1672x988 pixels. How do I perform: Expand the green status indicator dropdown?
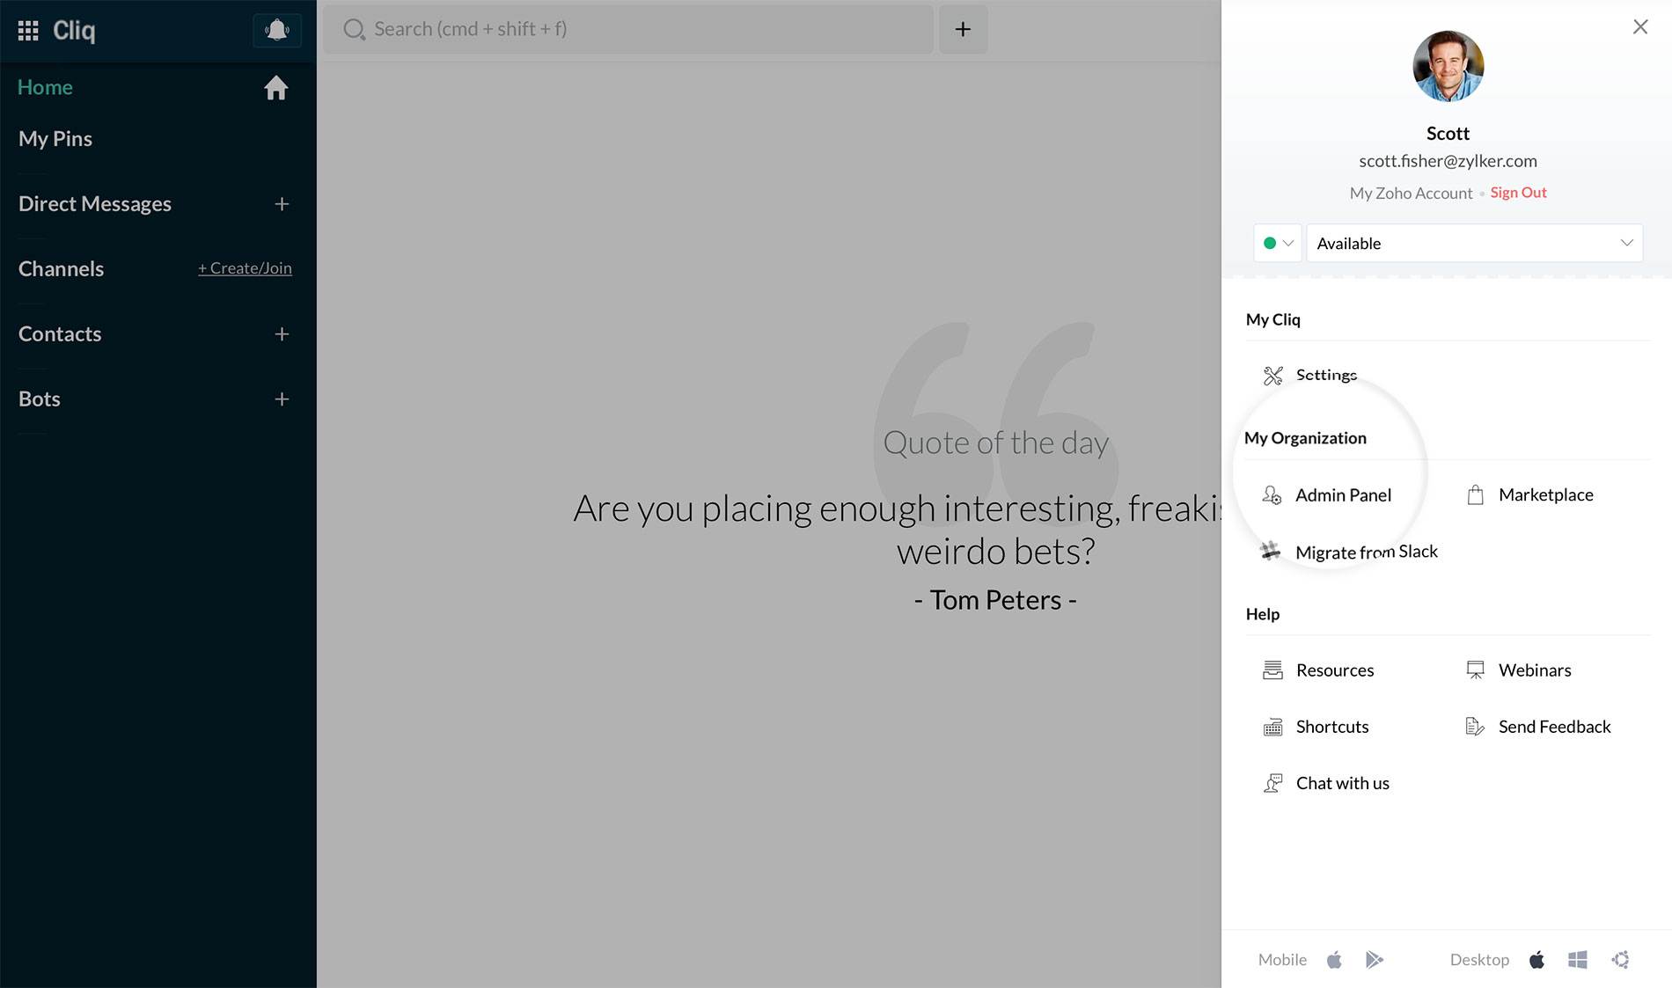point(1277,244)
